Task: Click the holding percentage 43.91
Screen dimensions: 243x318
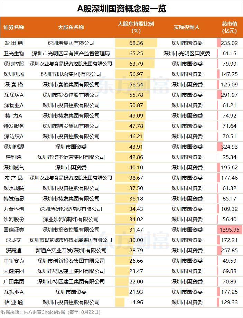Action: pos(136,147)
